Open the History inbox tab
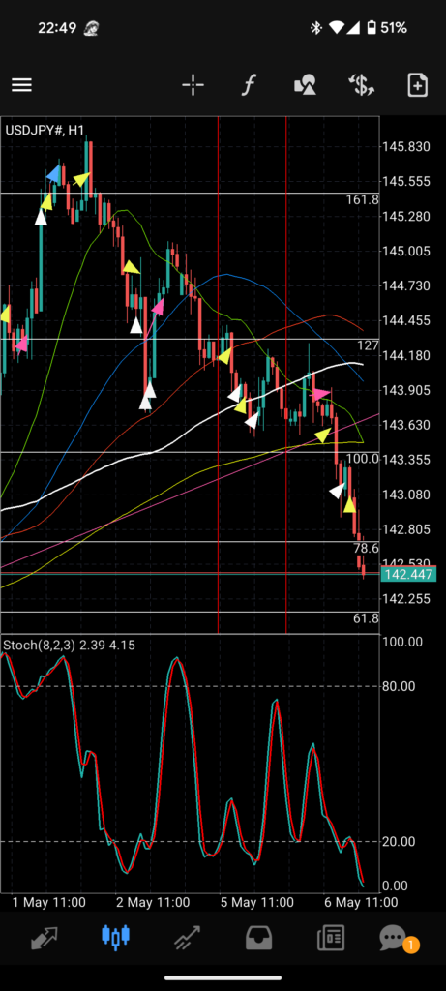 [258, 938]
